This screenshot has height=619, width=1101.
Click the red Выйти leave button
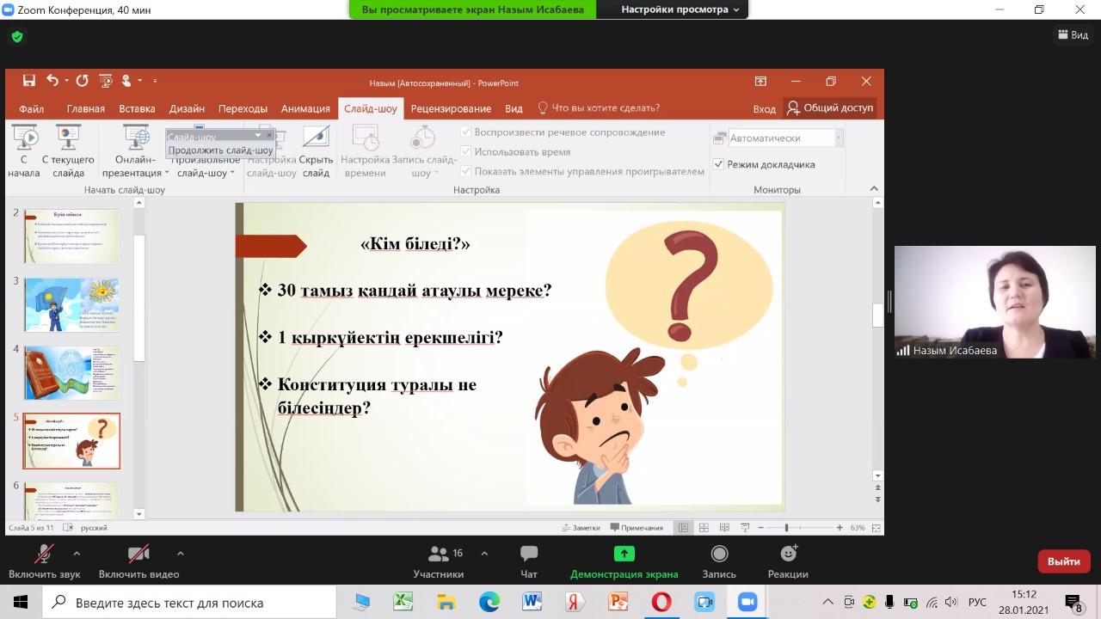tap(1063, 561)
